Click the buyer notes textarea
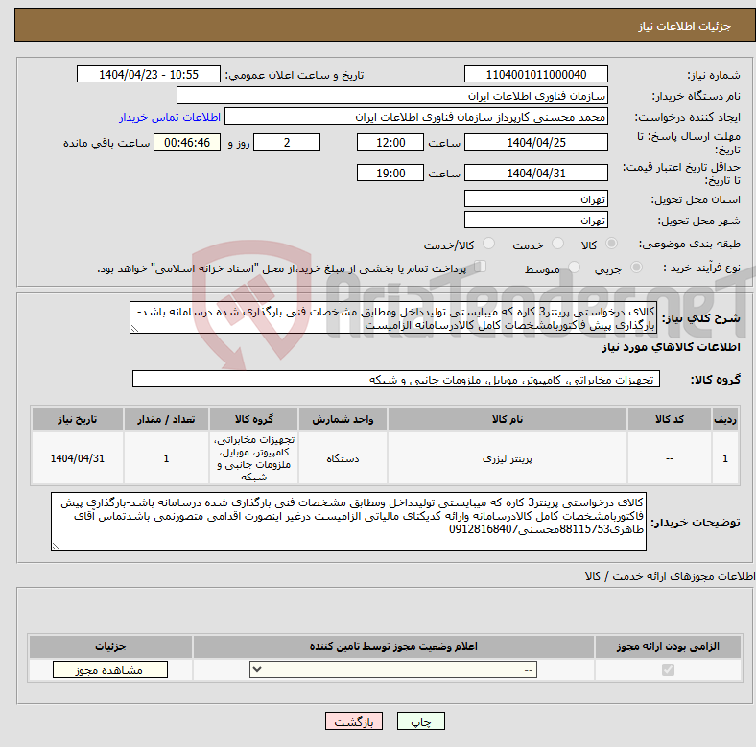 click(348, 522)
